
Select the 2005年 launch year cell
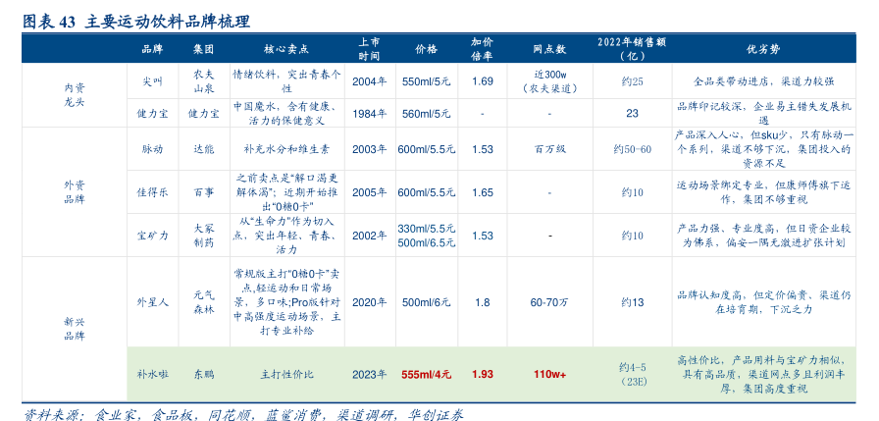370,192
